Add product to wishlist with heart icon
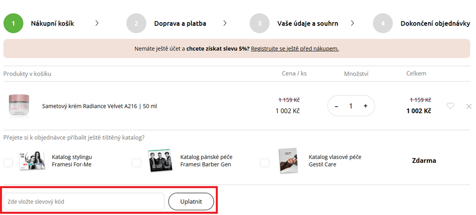476x215 pixels. click(450, 106)
